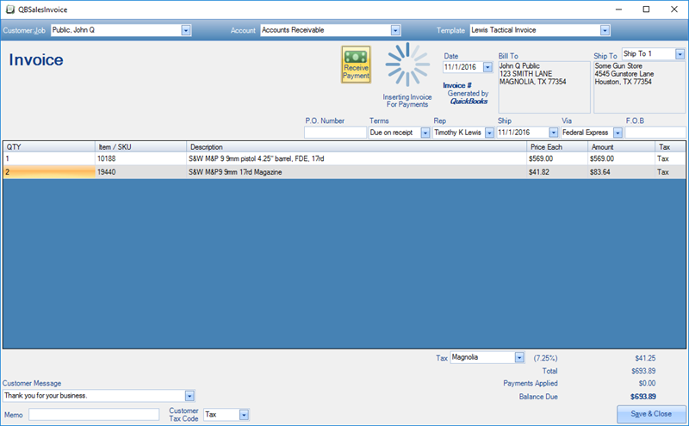The image size is (689, 426).
Task: Expand the Via Federal Express dropdown
Action: [618, 133]
